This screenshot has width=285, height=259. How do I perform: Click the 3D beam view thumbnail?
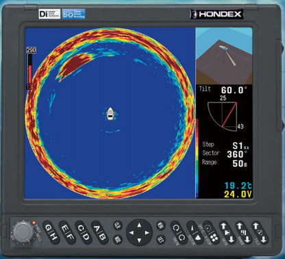(x=224, y=56)
